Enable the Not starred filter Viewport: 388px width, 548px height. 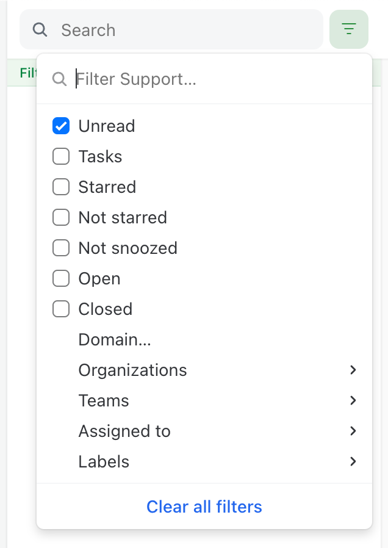pos(60,217)
